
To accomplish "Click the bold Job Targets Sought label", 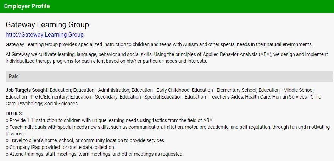I will [27, 90].
